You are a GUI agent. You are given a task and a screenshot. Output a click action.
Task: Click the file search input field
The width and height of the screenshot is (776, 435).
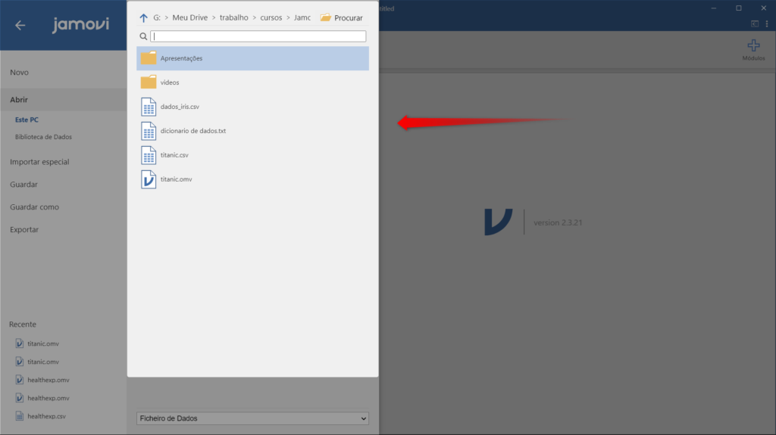[258, 36]
